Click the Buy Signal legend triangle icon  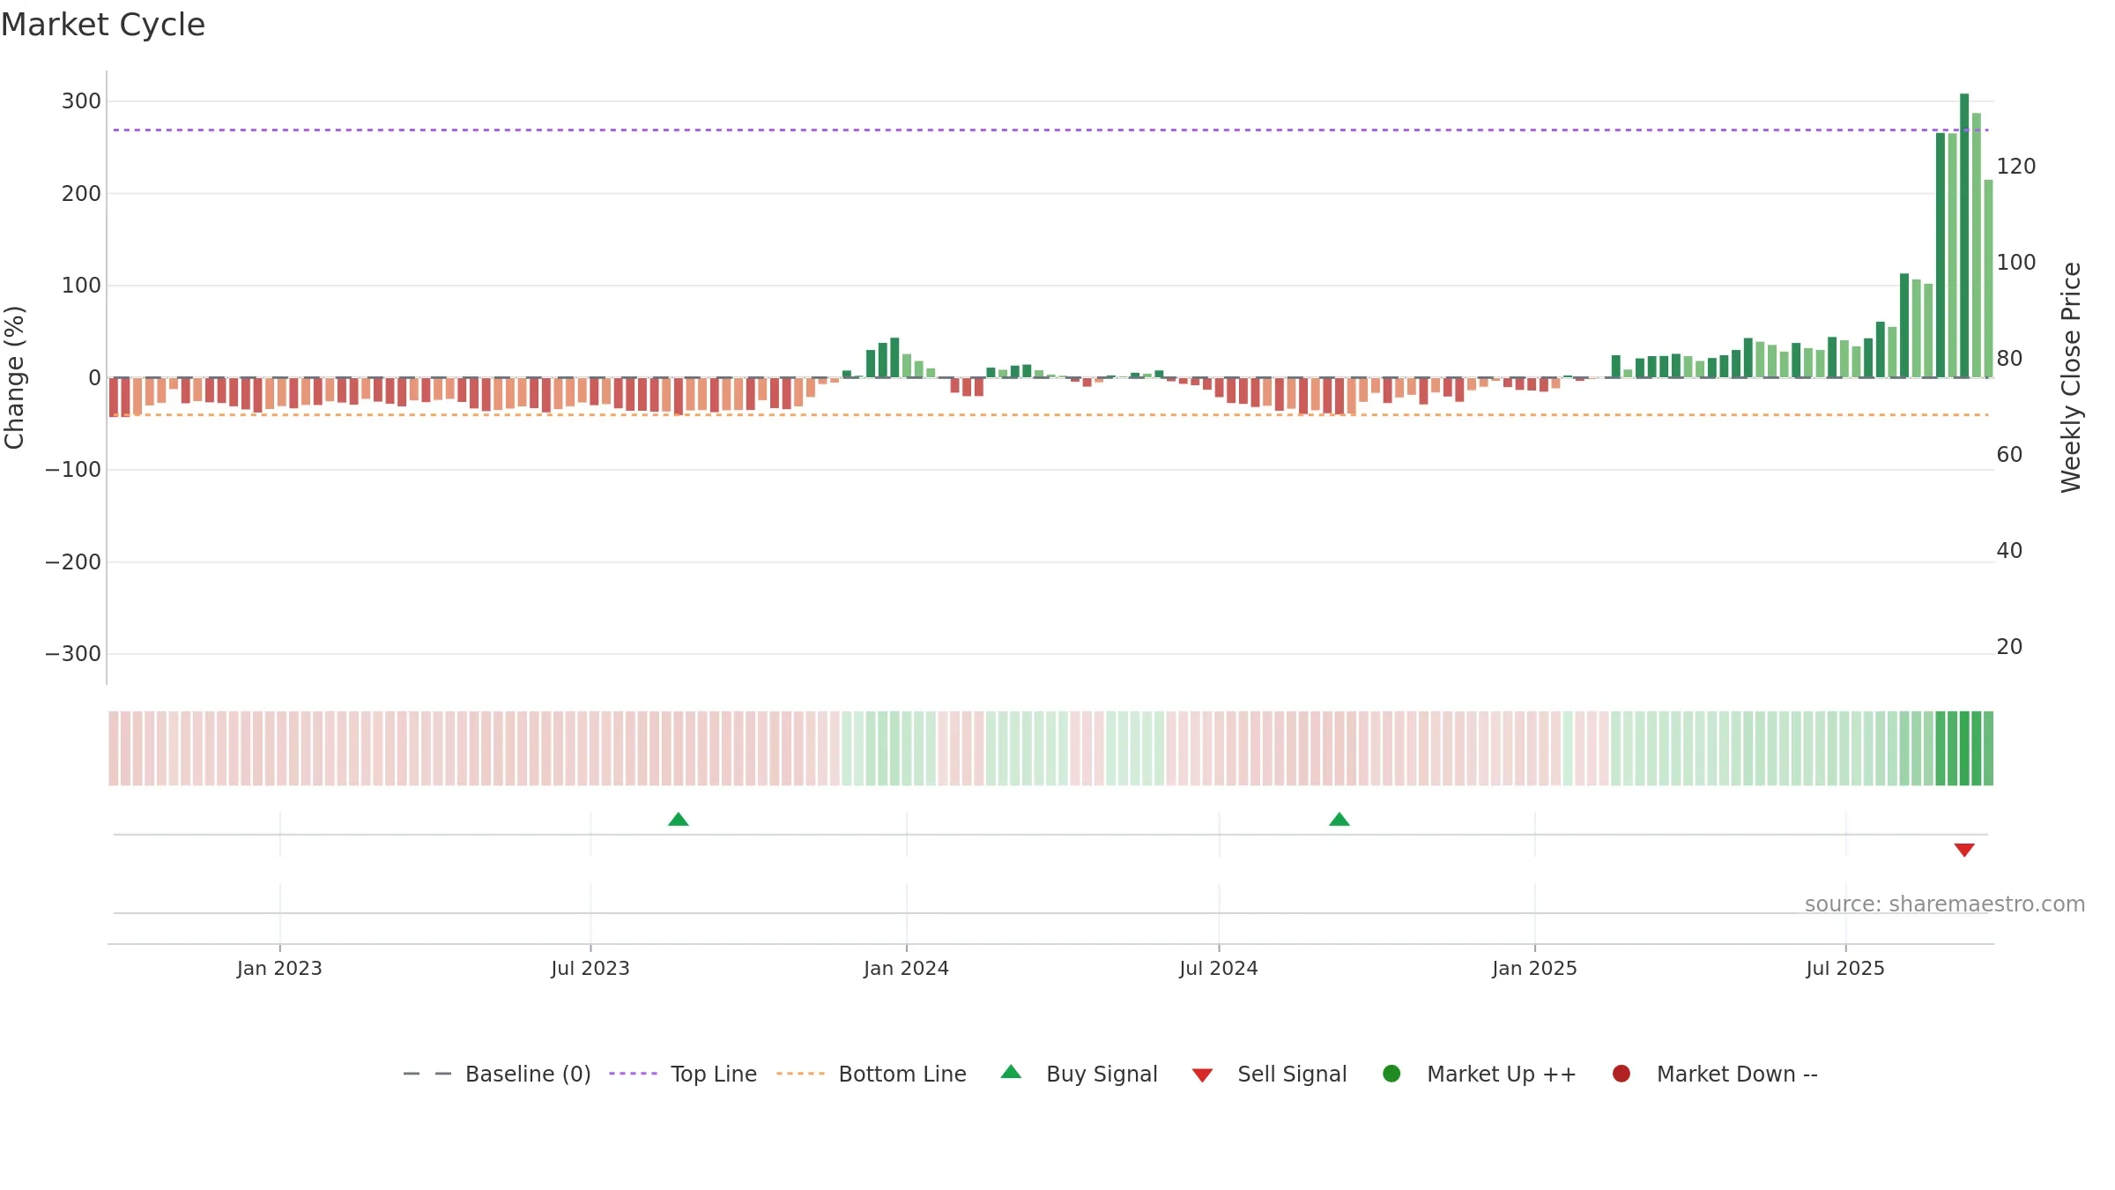click(1011, 1072)
